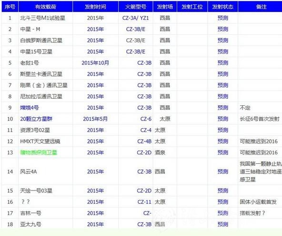282x236 pixels.
Task: Click 预测 status in the 亚太九号 row
Action: pos(222,224)
